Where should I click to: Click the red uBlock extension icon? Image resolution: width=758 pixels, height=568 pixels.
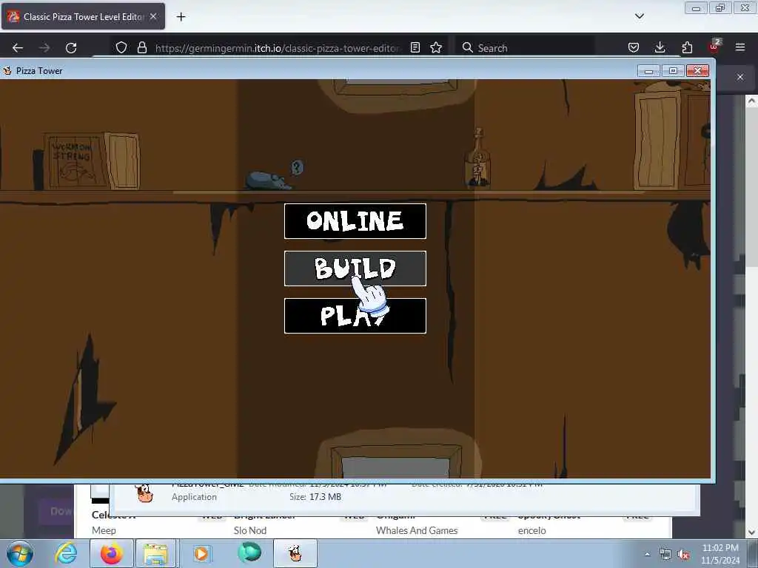714,47
